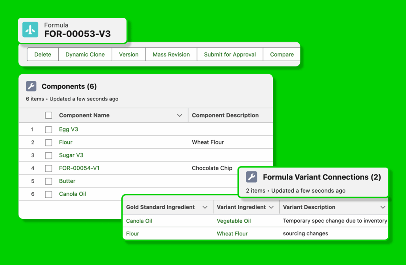Viewport: 406px width, 265px height.
Task: Open the Vegetable Oil variant link
Action: pos(234,221)
